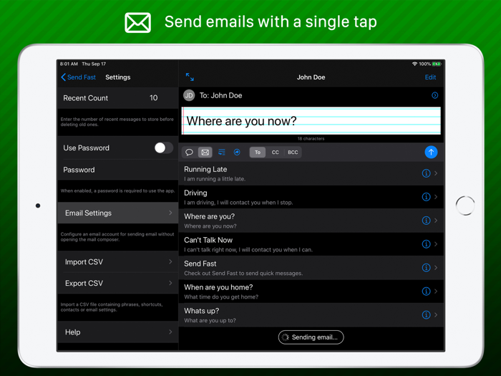
Task: Tap Edit in the top bar
Action: (430, 77)
